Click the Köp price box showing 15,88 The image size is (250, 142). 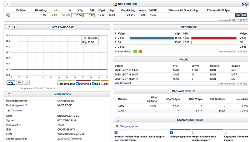click(x=77, y=15)
